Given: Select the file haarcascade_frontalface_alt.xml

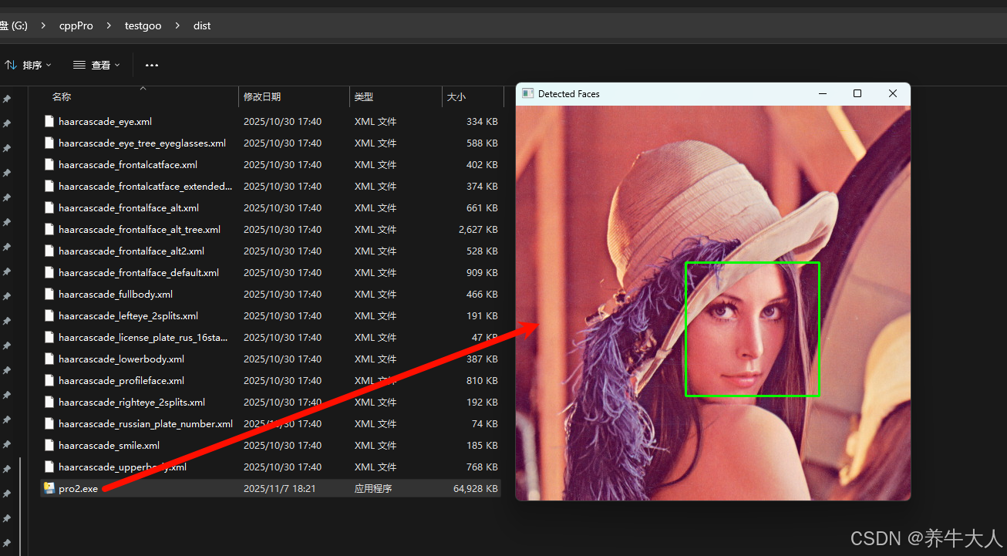Looking at the screenshot, I should [129, 208].
